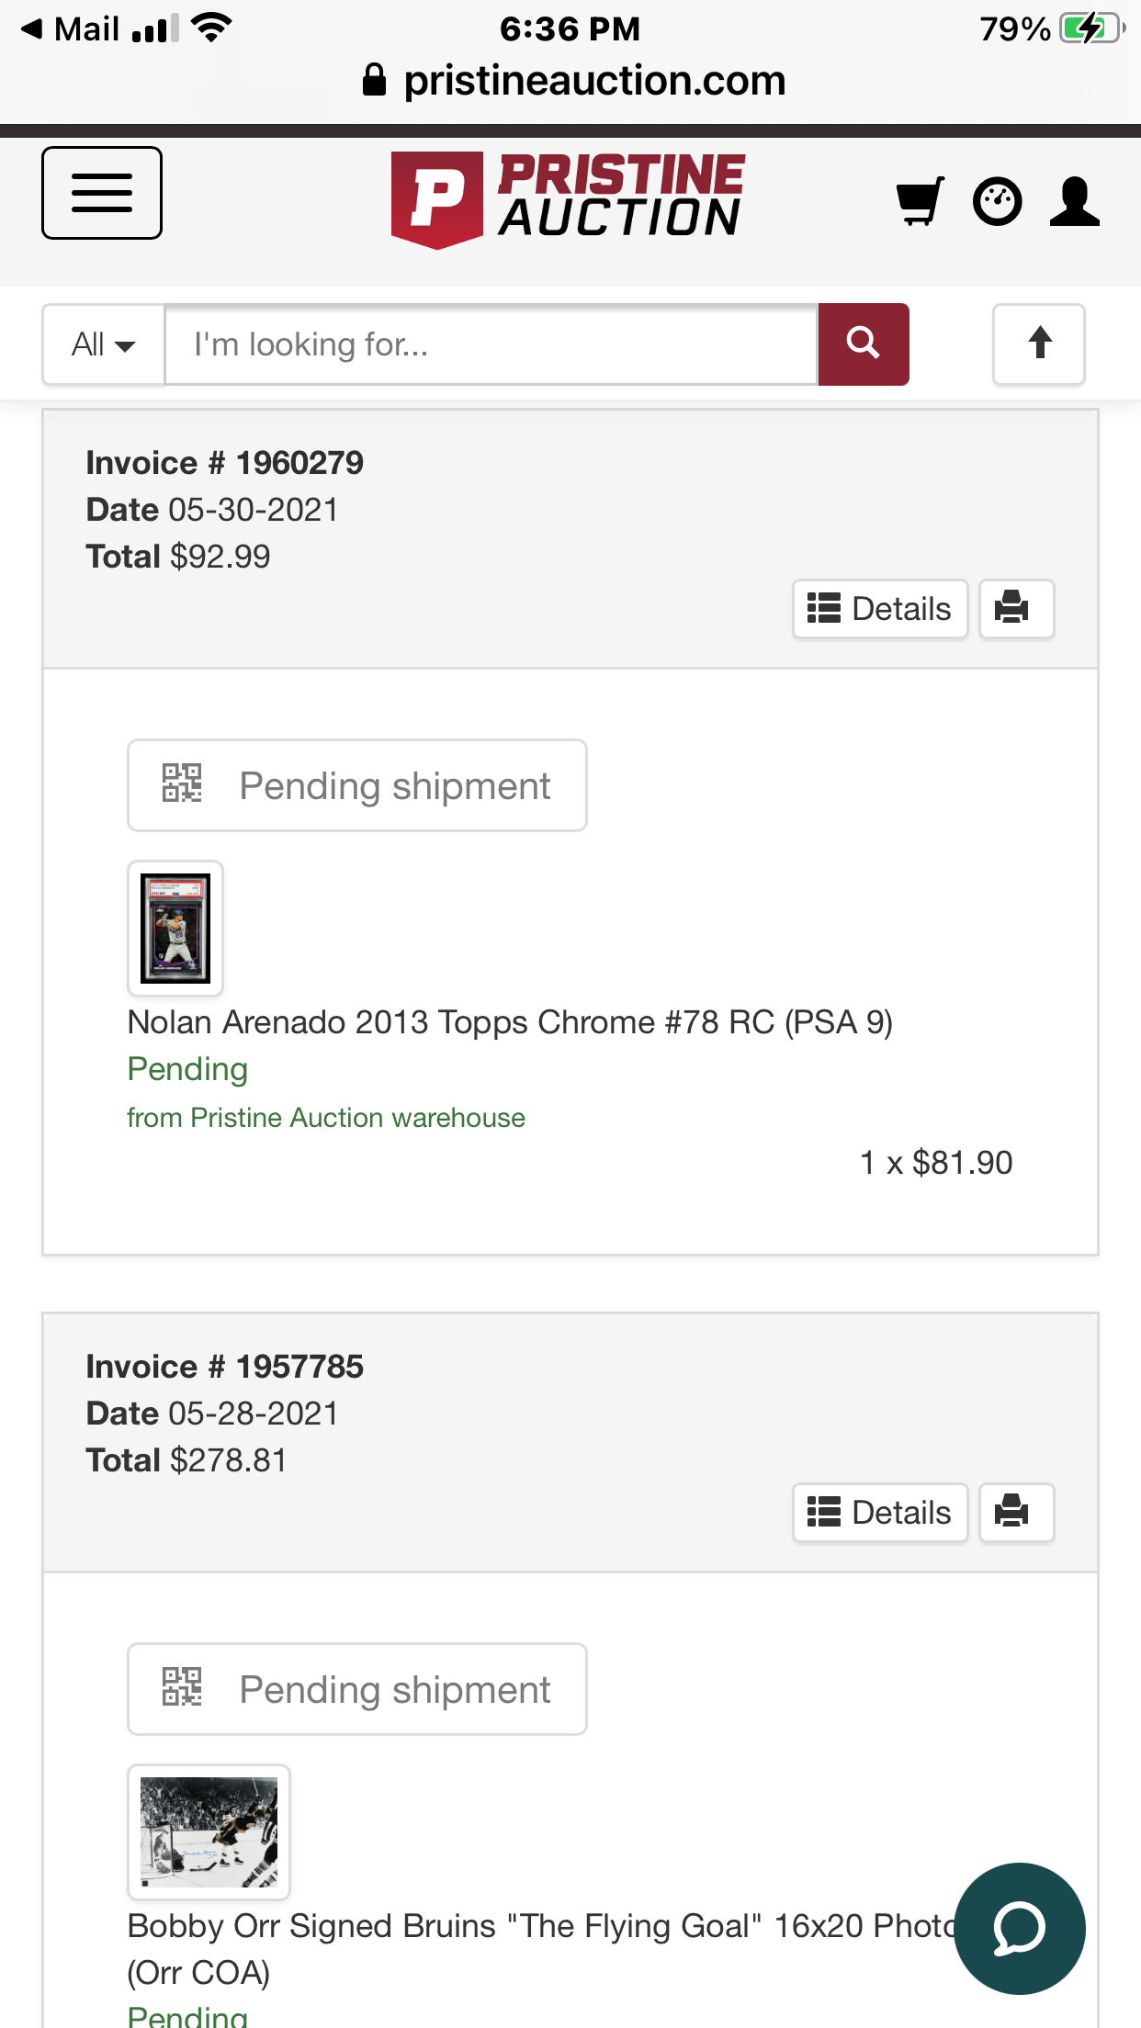
Task: Click the scroll-to-top arrow icon
Action: 1038,344
